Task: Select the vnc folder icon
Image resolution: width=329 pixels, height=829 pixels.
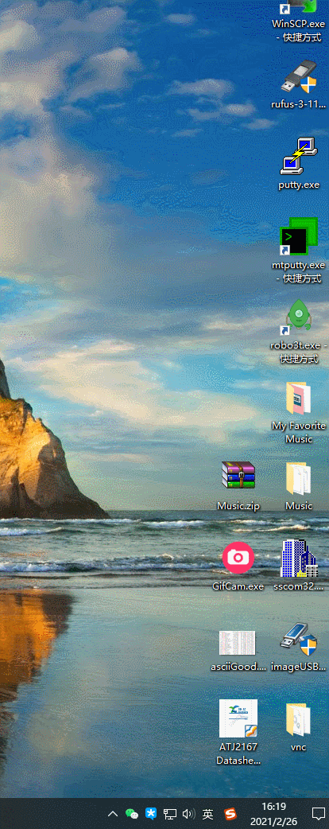Action: click(299, 719)
